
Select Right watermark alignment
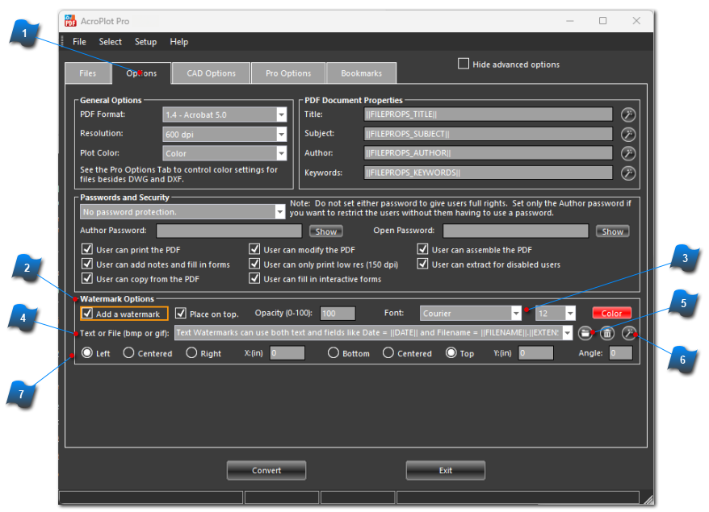[191, 352]
